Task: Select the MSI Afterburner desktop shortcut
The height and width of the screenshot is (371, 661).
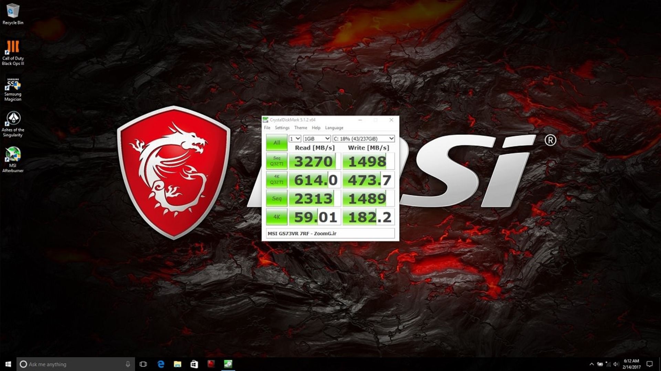Action: [13, 160]
